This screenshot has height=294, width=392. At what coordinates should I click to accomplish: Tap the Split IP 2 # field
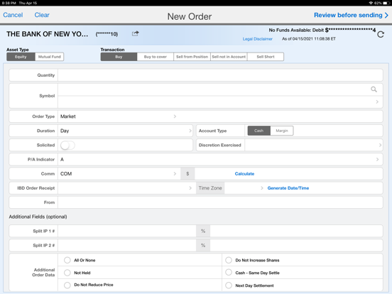pyautogui.click(x=127, y=246)
